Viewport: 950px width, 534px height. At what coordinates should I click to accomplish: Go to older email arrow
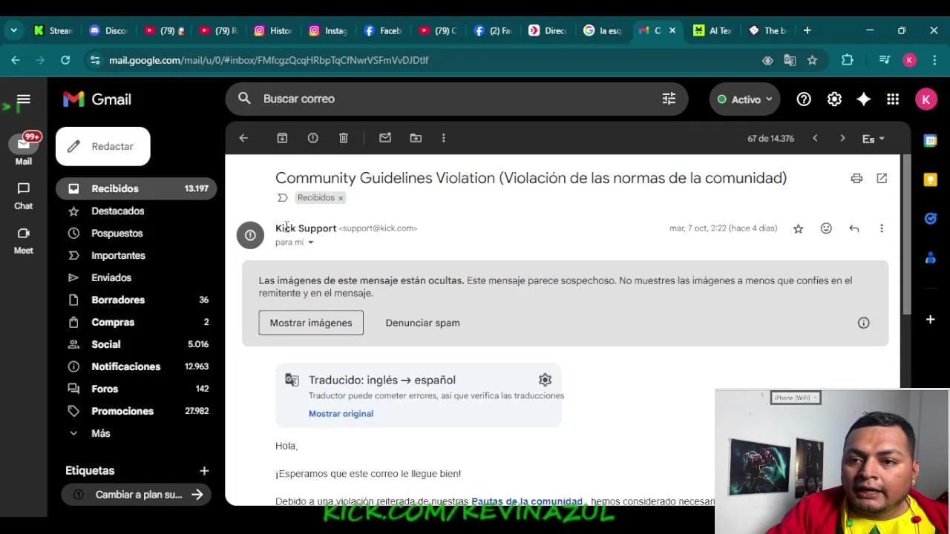pos(842,138)
